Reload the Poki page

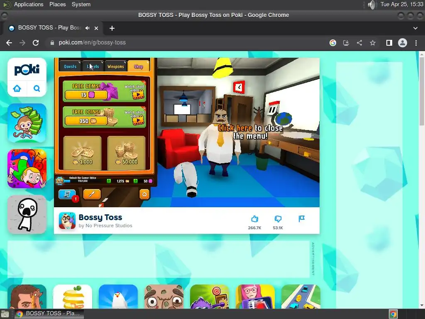36,43
